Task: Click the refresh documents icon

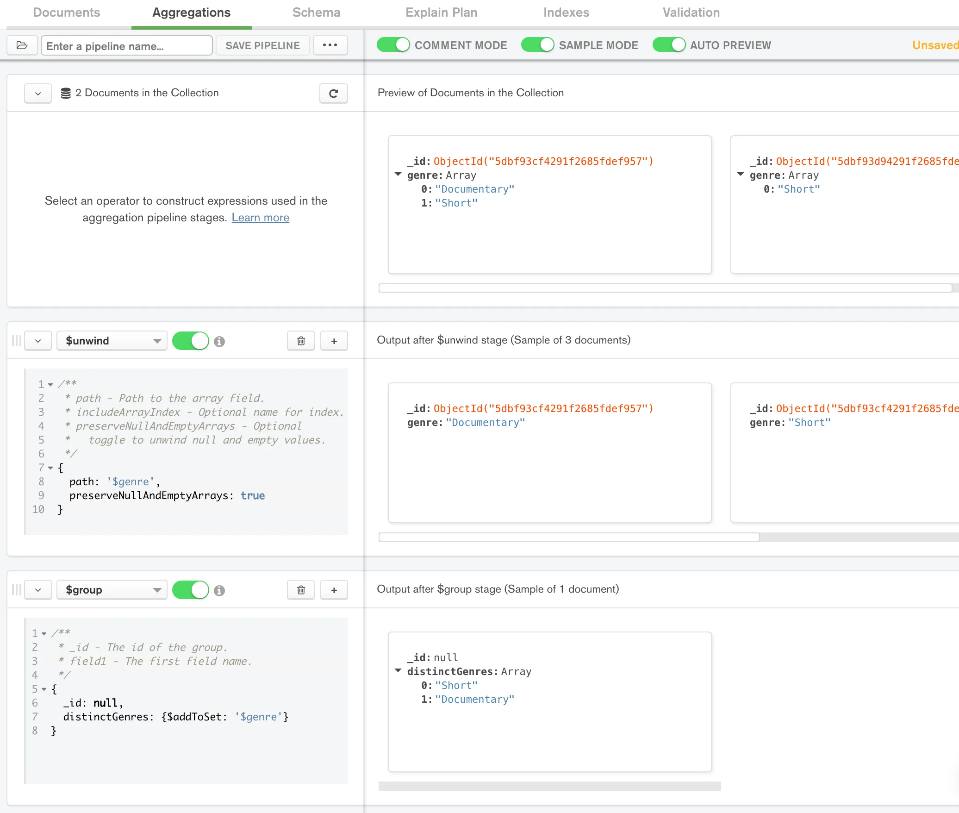Action: (x=333, y=94)
